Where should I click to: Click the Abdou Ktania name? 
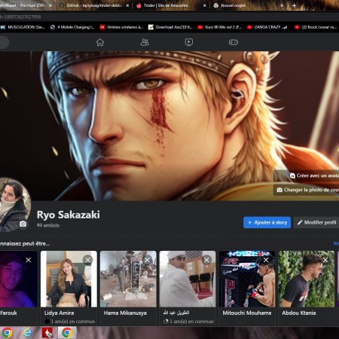tap(299, 313)
